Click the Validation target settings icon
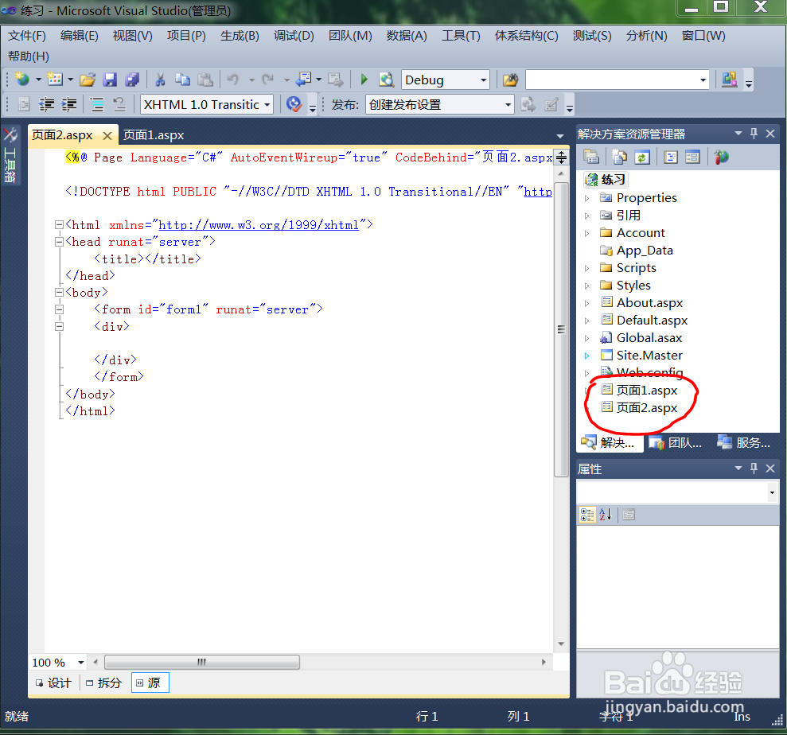Image resolution: width=787 pixels, height=735 pixels. point(294,104)
